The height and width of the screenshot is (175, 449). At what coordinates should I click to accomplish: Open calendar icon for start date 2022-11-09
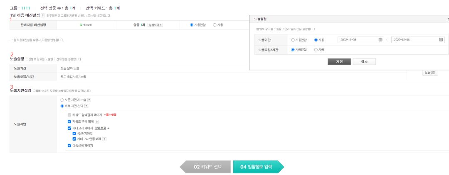380,40
